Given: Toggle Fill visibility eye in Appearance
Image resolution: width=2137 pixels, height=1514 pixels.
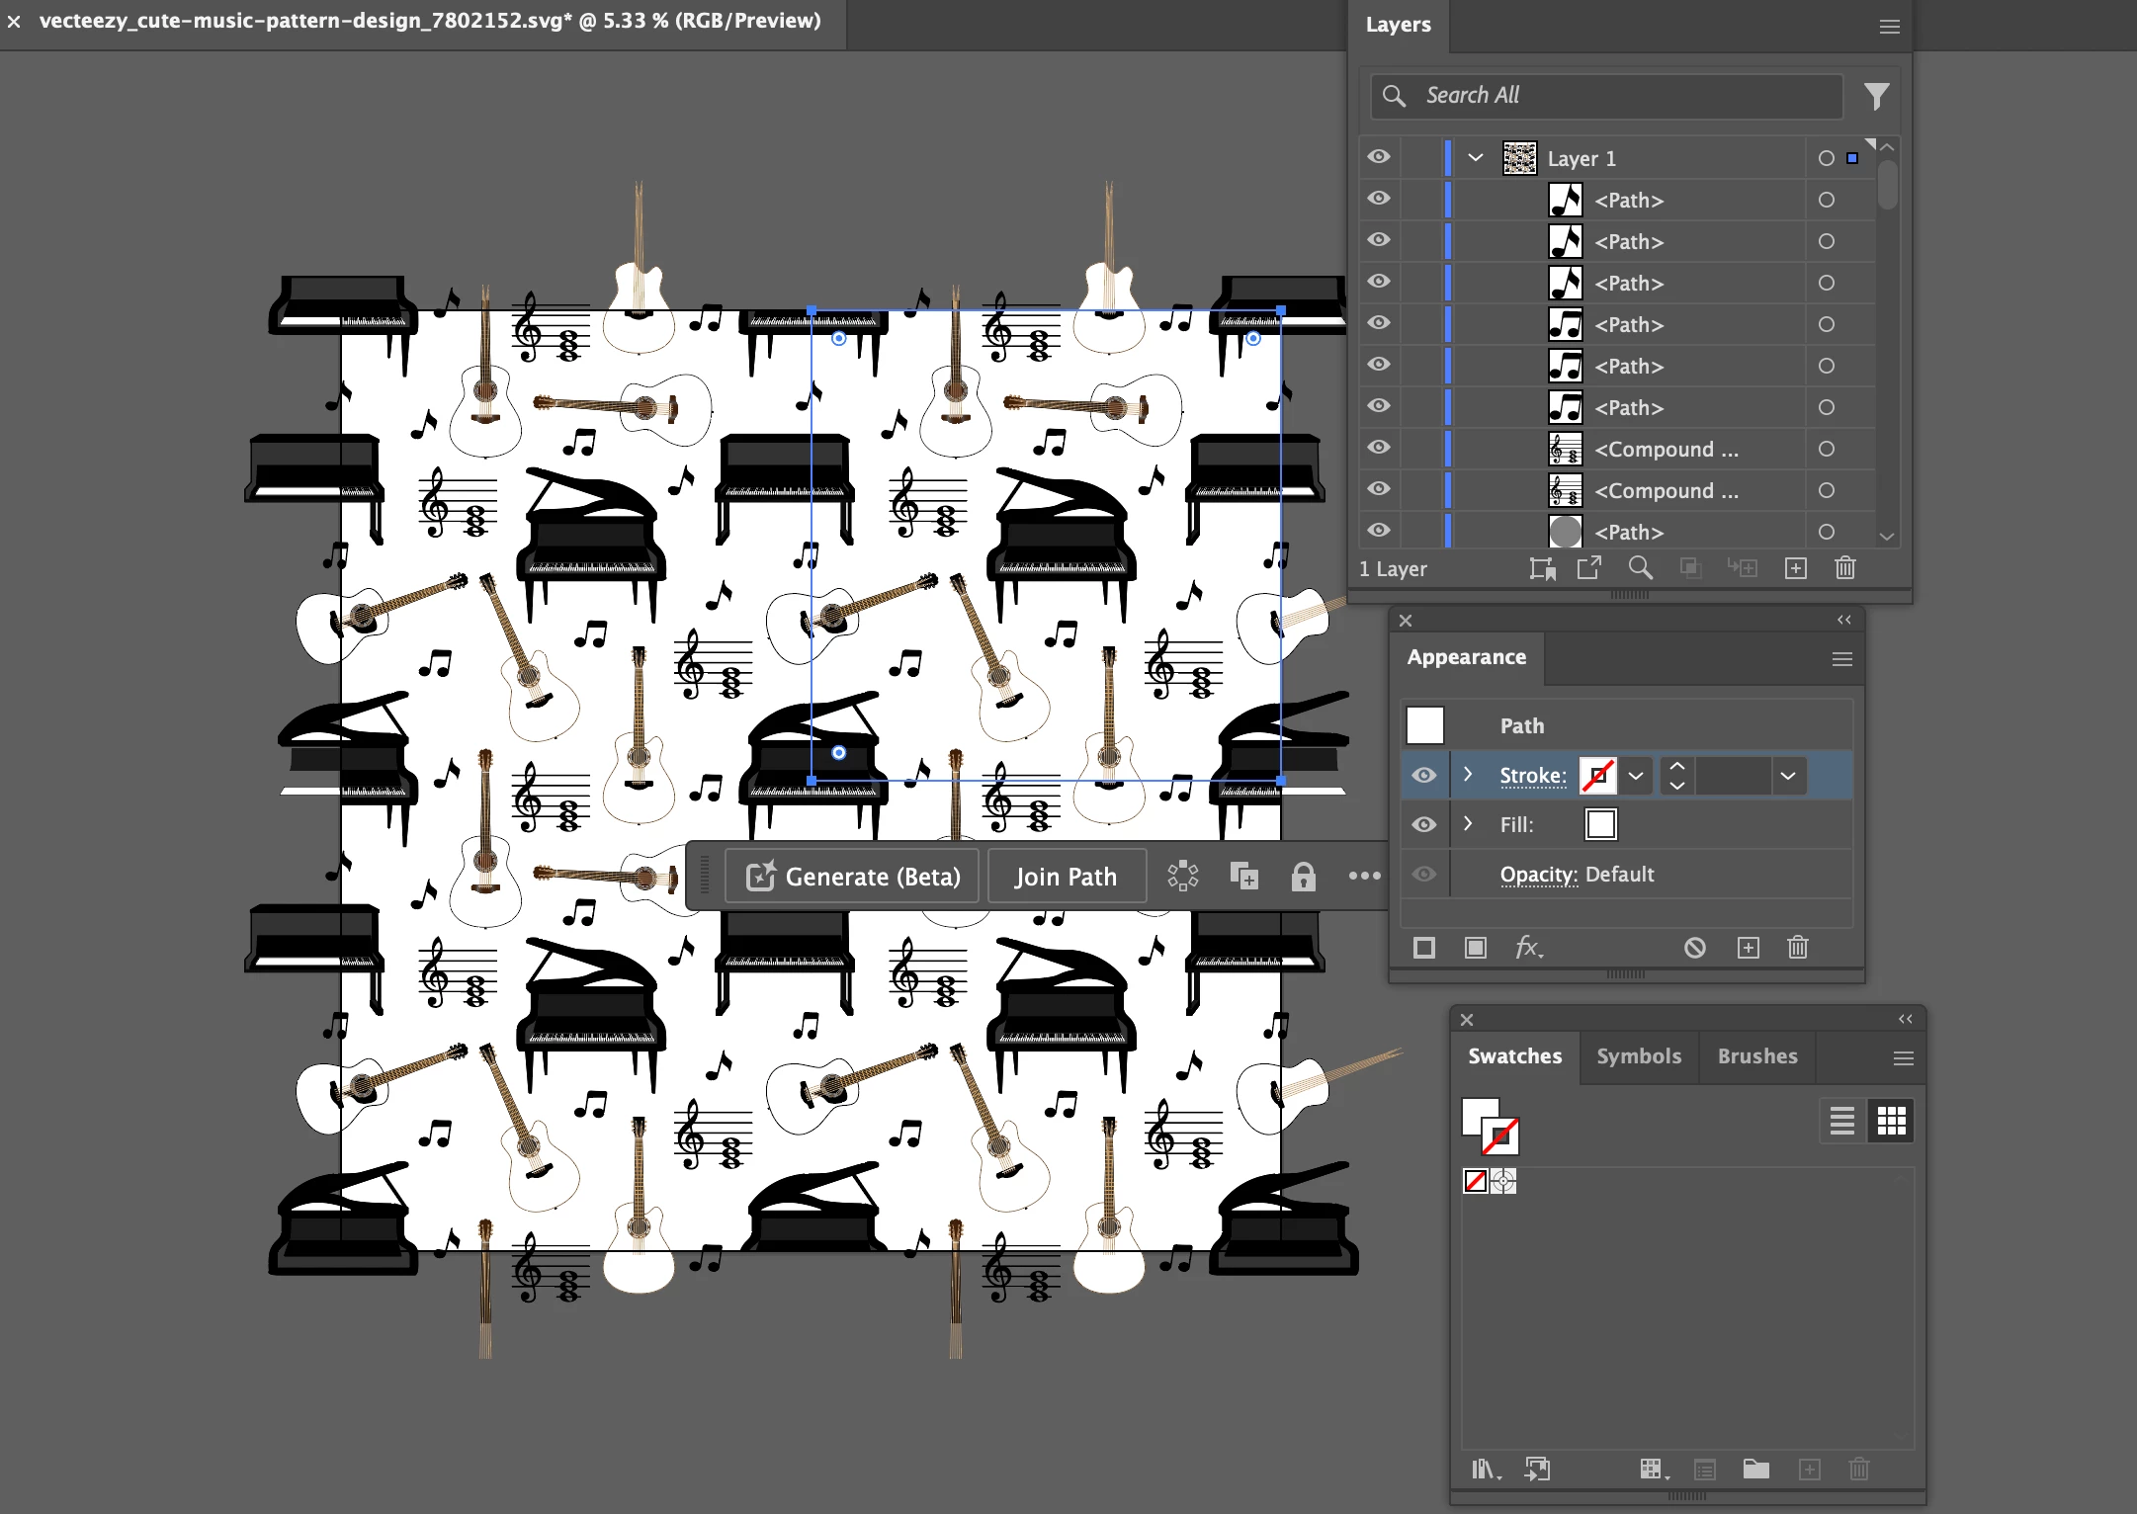Looking at the screenshot, I should [1423, 825].
